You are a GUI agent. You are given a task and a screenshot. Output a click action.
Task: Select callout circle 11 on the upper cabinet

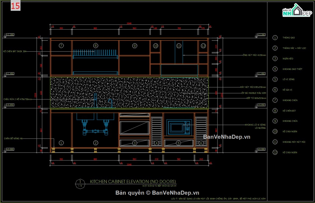(179, 46)
